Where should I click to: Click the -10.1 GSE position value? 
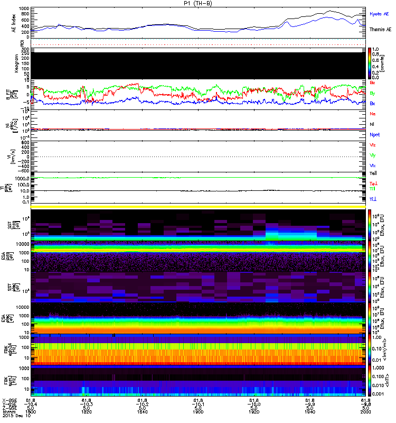199,404
